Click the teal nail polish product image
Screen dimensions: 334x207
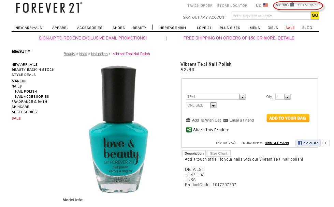pyautogui.click(x=118, y=129)
